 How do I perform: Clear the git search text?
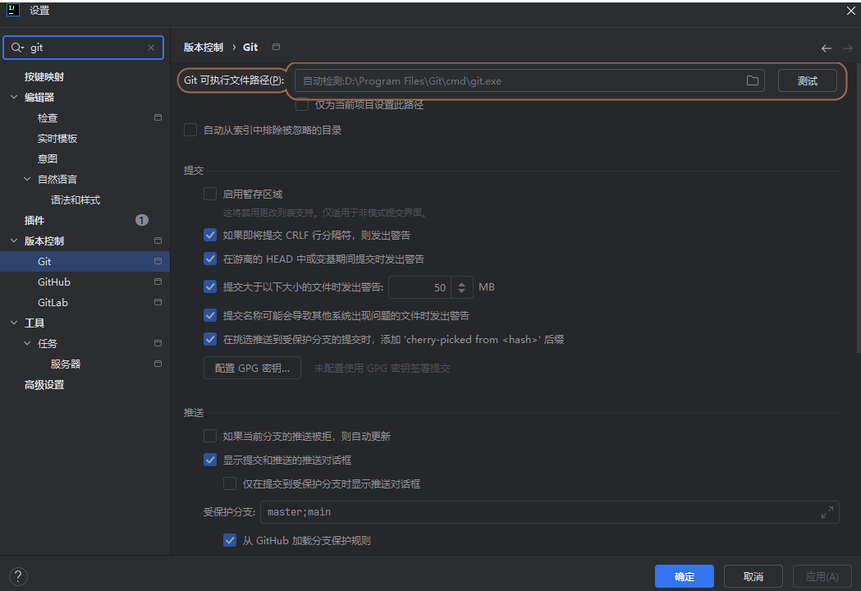tap(151, 48)
